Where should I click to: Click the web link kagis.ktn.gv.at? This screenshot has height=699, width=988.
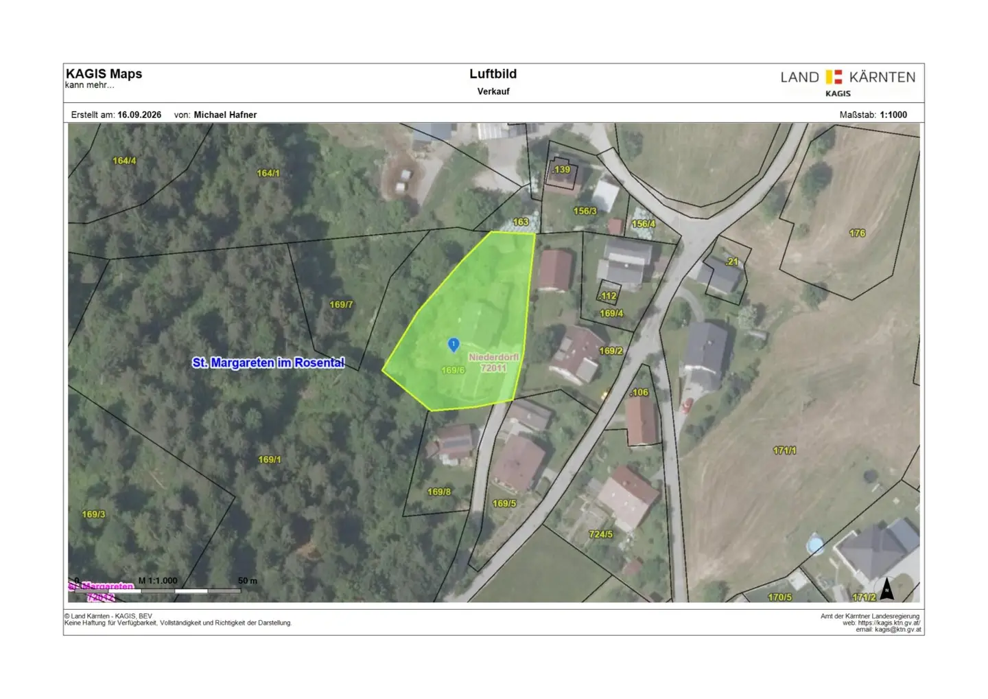point(889,623)
